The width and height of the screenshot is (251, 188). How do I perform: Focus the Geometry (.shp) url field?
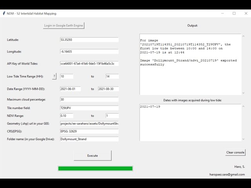tap(89, 123)
